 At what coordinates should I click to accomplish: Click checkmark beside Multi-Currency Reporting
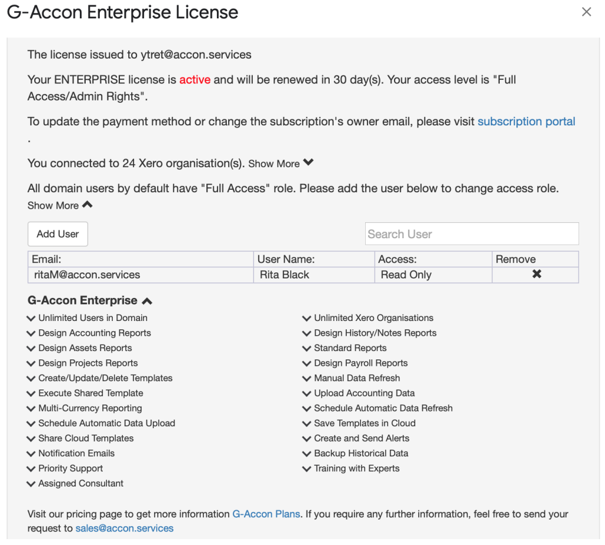click(x=31, y=409)
